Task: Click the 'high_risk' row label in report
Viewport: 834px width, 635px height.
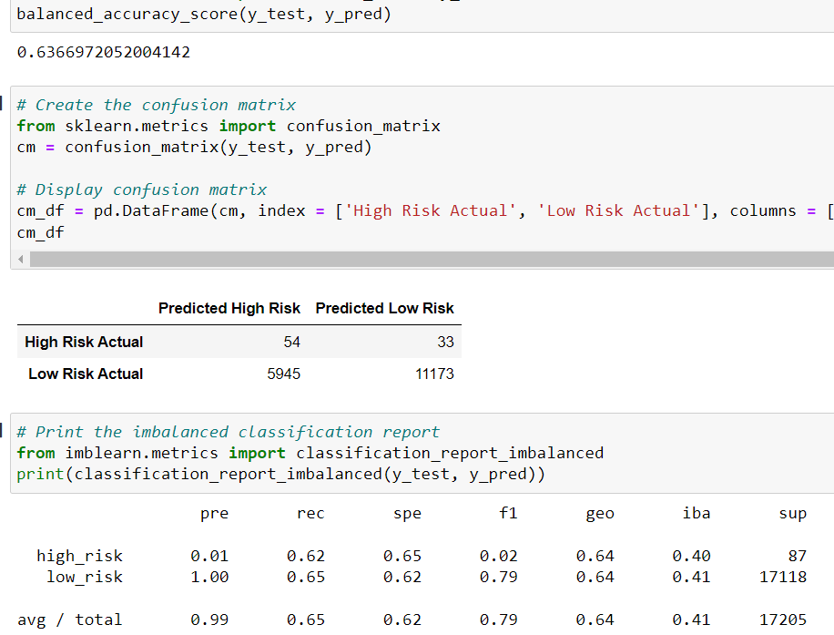Action: pyautogui.click(x=80, y=557)
